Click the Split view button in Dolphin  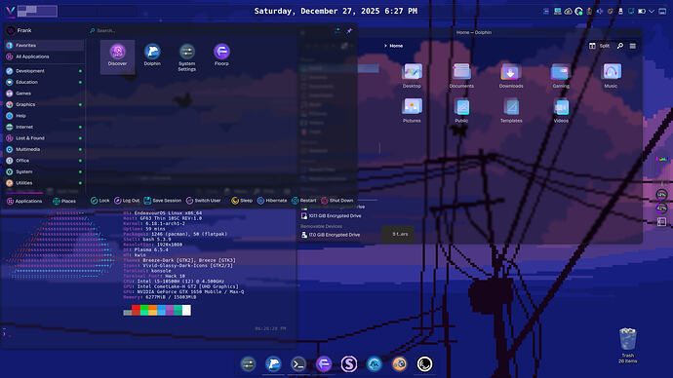pos(599,46)
